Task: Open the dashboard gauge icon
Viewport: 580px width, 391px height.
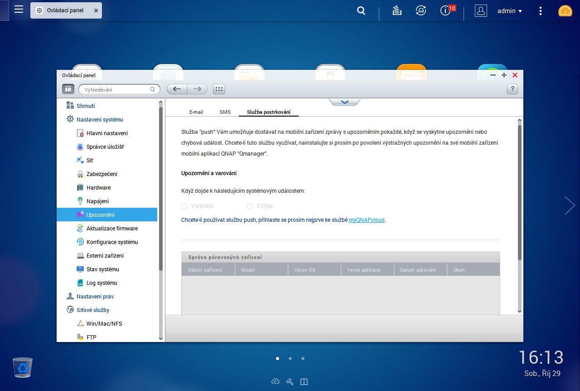Action: click(565, 11)
